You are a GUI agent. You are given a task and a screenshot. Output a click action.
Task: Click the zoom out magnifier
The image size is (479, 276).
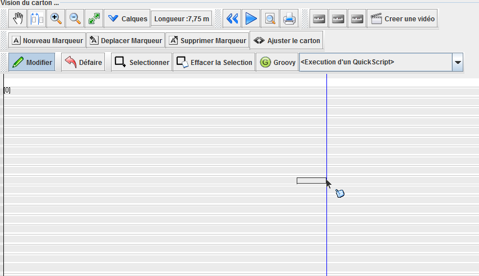pos(75,18)
